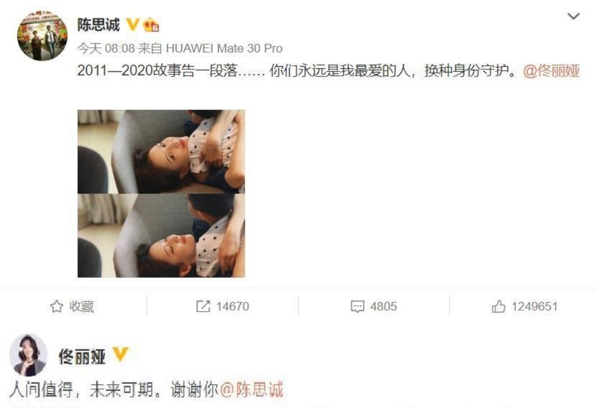Follow the @陈思诚 mention link
The width and height of the screenshot is (597, 408).
click(252, 390)
